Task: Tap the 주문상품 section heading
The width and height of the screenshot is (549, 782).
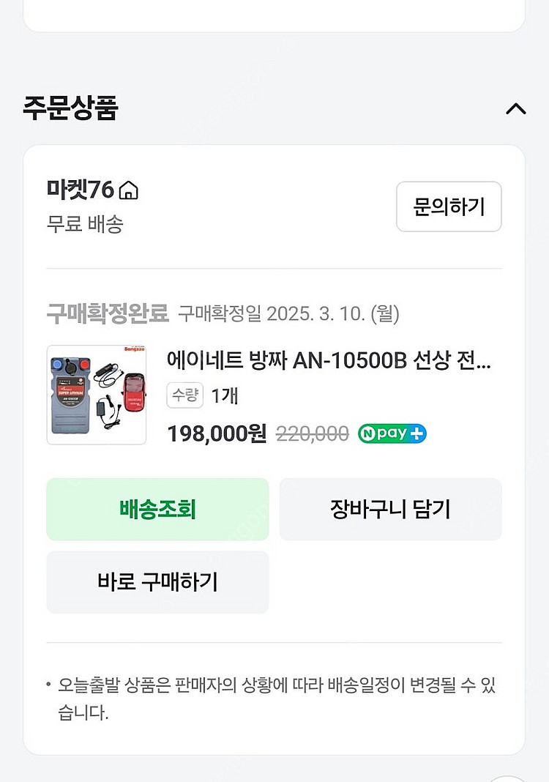Action: [70, 108]
